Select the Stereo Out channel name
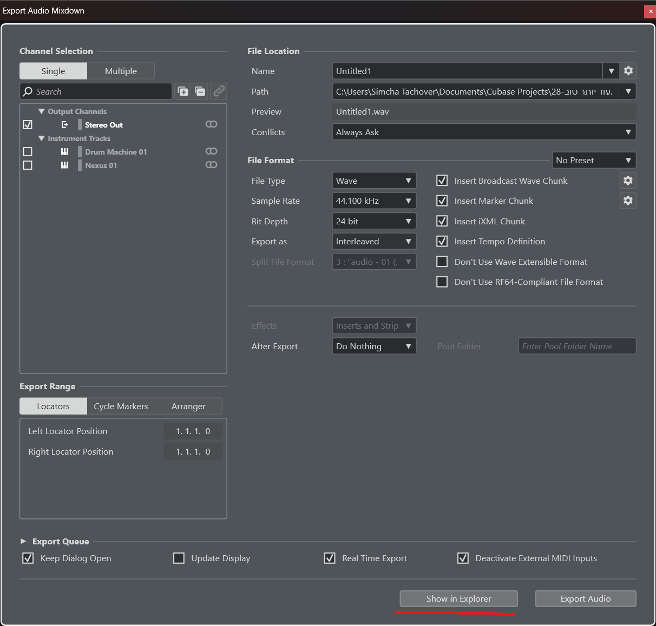This screenshot has height=626, width=656. point(104,125)
